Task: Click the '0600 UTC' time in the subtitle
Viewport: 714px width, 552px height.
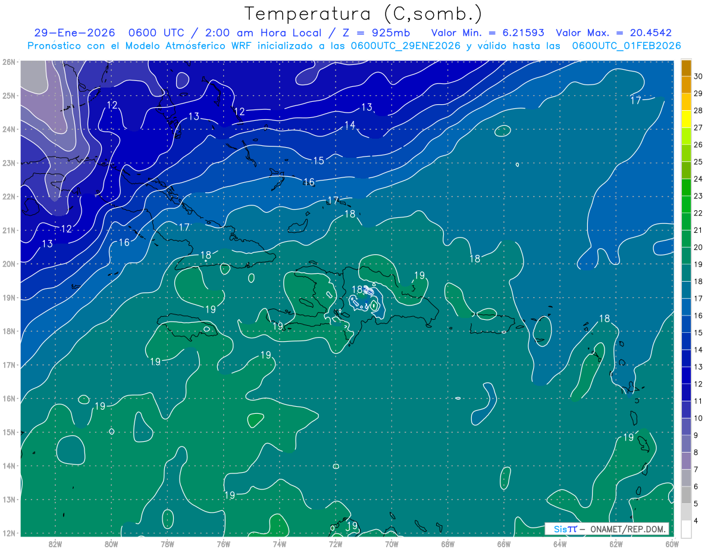Action: [x=156, y=33]
